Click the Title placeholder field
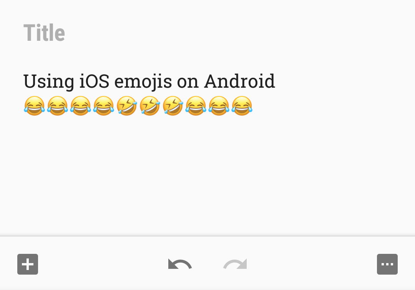Viewport: 415px width, 290px height. click(44, 32)
